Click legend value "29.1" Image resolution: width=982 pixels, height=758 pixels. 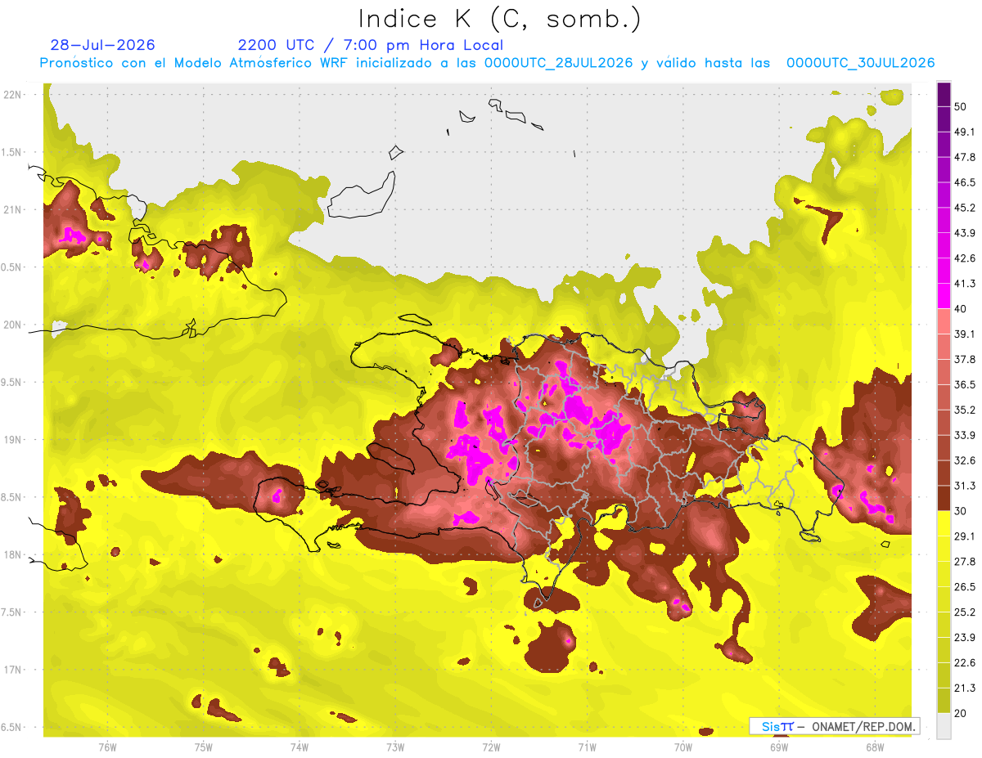coord(964,536)
